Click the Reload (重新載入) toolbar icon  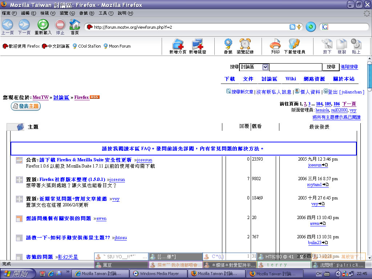point(43,25)
